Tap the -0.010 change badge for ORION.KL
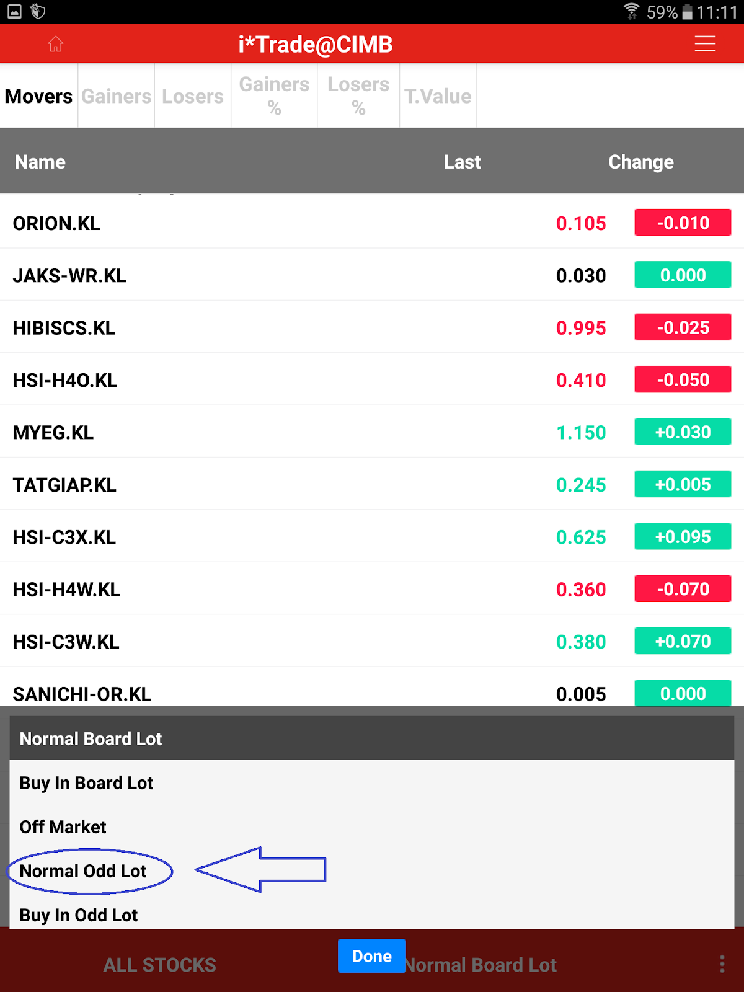 click(x=683, y=223)
